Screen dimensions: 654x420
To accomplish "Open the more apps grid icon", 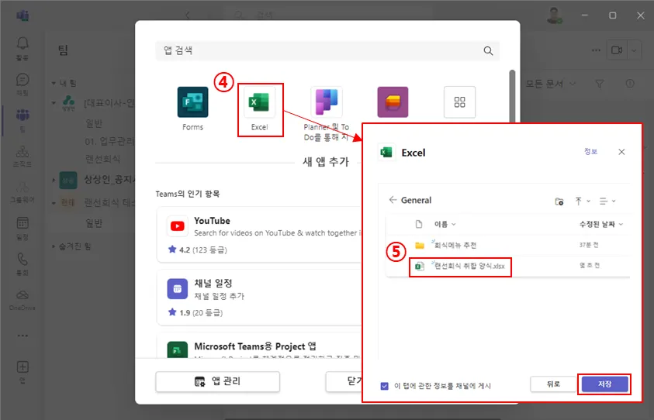I will pos(459,102).
